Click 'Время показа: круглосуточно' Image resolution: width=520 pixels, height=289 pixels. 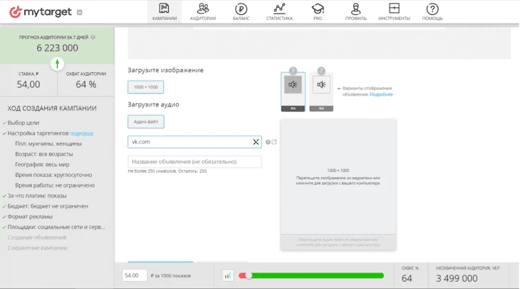(x=53, y=175)
